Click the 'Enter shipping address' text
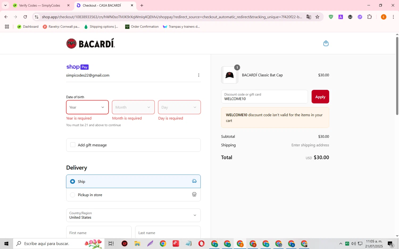Screen dimensions: 399x249 click(310, 145)
